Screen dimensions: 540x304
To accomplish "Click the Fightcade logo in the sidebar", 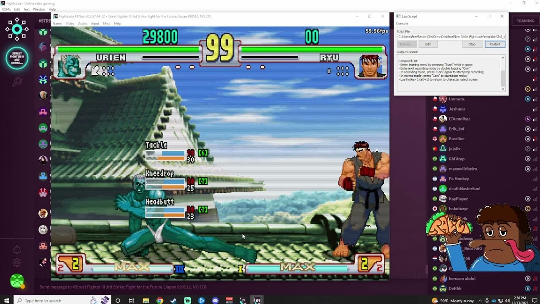I will pos(17,29).
